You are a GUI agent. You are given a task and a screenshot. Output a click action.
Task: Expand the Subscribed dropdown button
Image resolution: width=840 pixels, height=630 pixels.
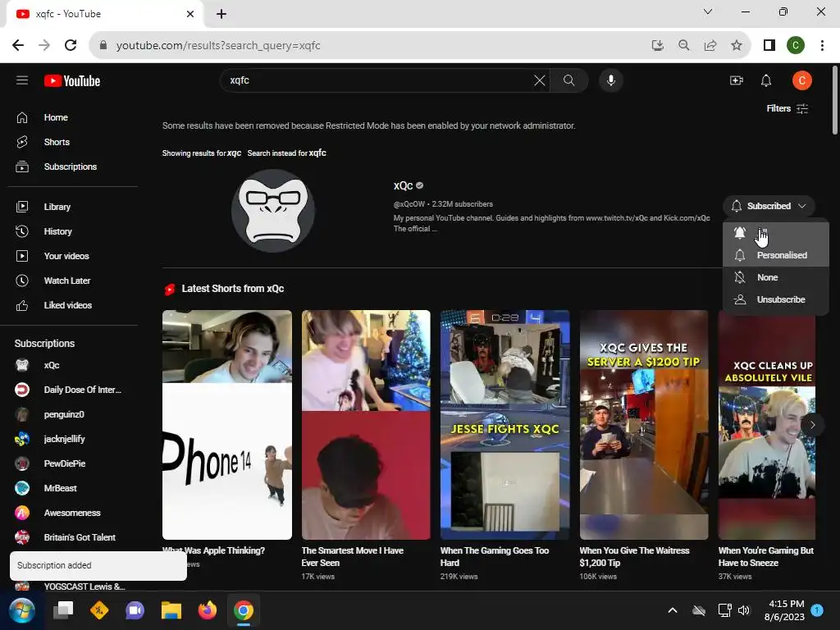769,206
